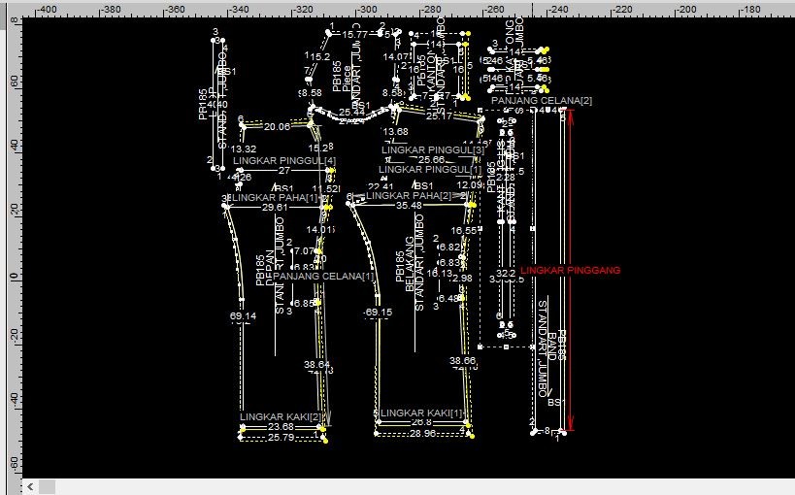Click the left scroll arrow on horizontal scrollbar
795x495 pixels.
31,485
